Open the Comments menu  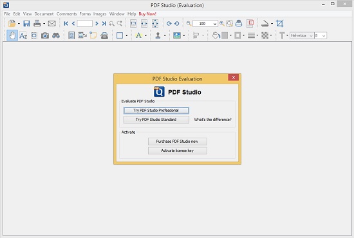66,14
